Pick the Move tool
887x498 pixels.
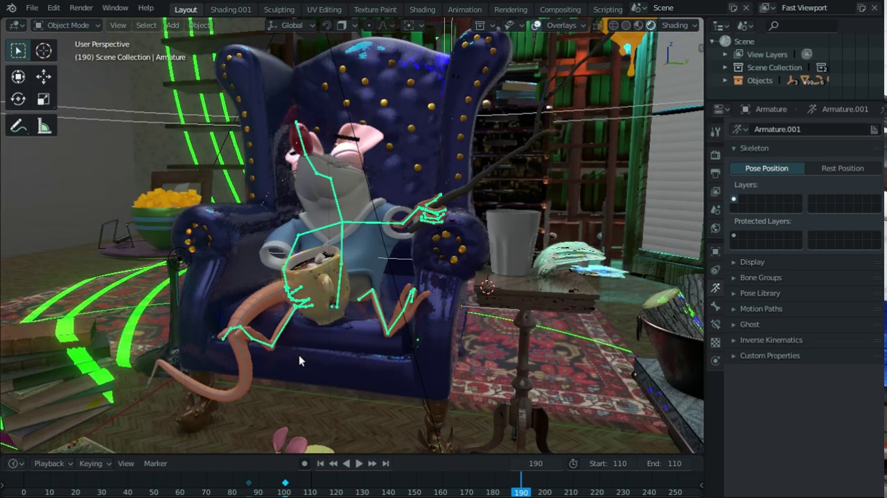(x=44, y=77)
